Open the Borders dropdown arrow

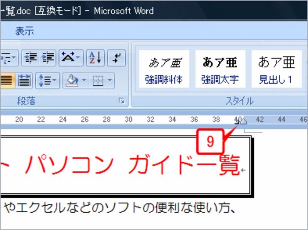109,81
